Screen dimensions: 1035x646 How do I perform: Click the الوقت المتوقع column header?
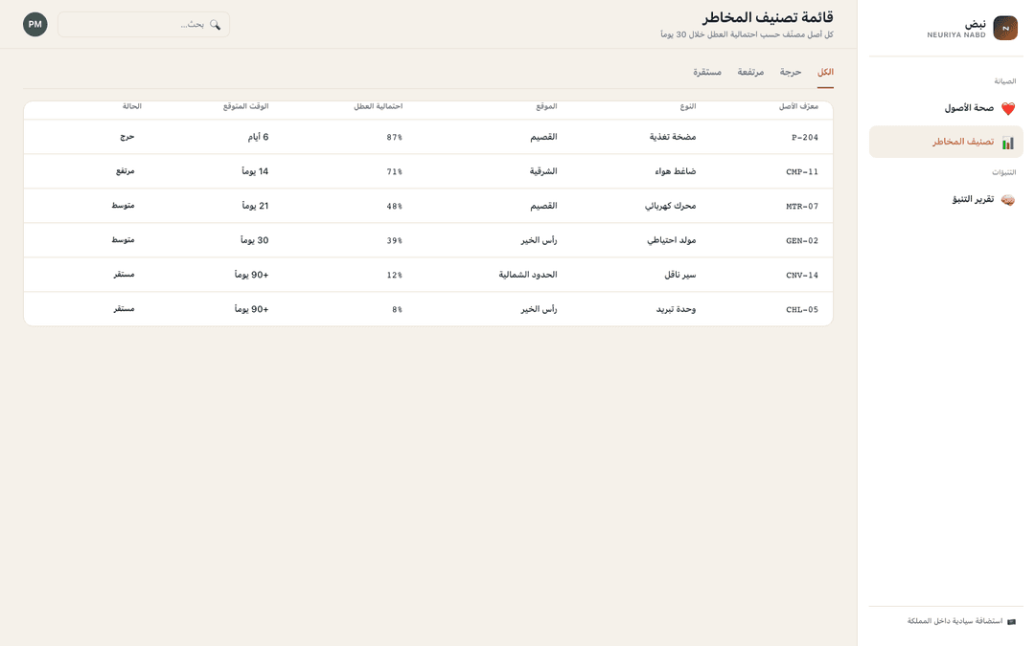245,106
